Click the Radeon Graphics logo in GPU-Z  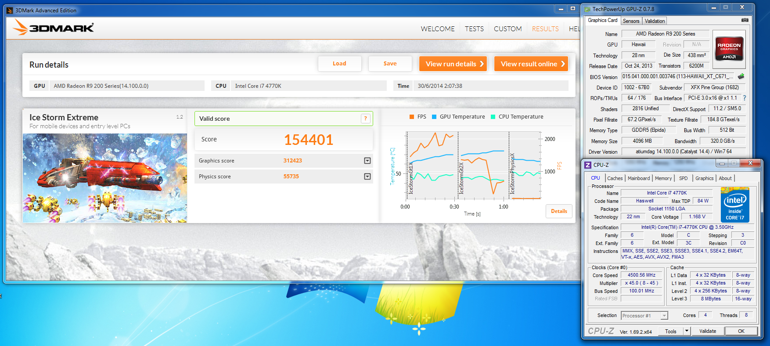coord(729,49)
